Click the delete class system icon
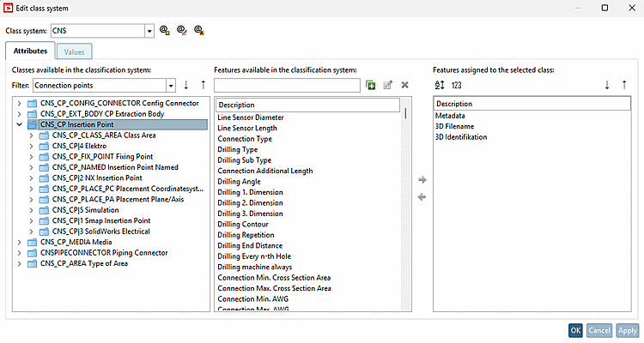The height and width of the screenshot is (343, 644). [x=181, y=30]
